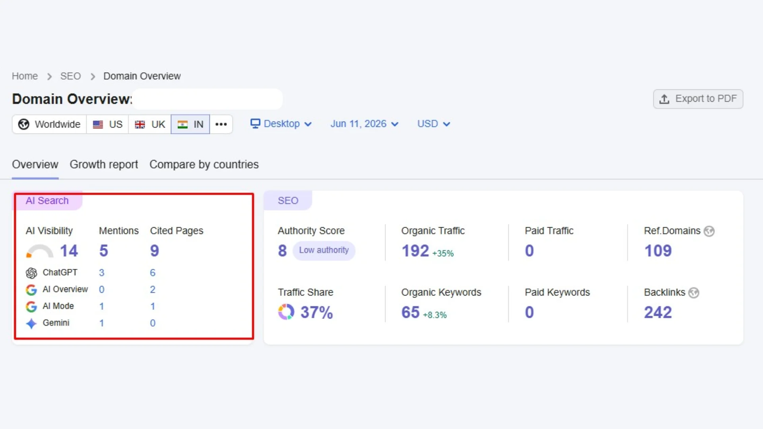Screen dimensions: 763x429
Task: Click globe icon next to Ref.Domains
Action: (x=709, y=231)
